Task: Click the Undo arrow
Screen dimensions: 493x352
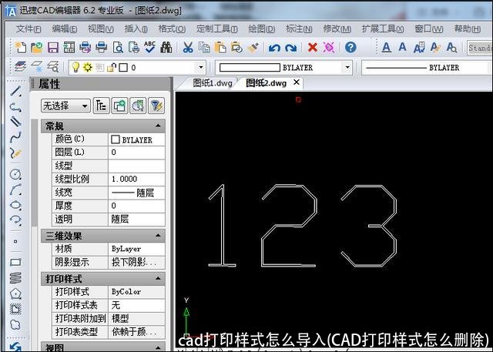Action: pyautogui.click(x=274, y=48)
